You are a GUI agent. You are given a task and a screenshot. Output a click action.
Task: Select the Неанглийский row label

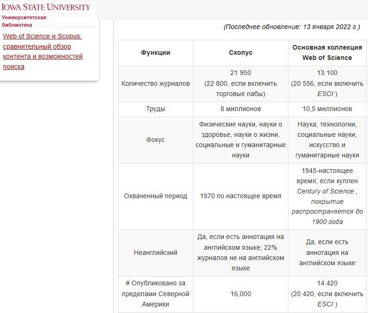pyautogui.click(x=155, y=253)
